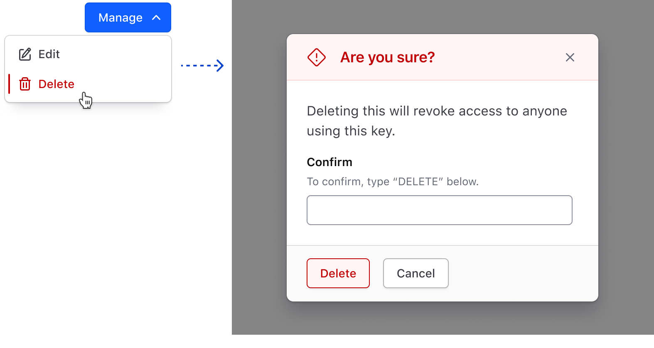The width and height of the screenshot is (654, 348).
Task: Collapse the Manage dropdown menu
Action: (128, 17)
